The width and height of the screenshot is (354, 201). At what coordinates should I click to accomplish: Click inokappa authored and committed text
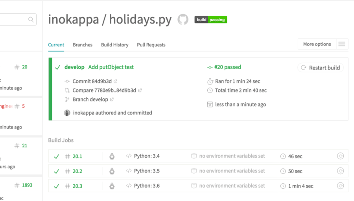click(x=112, y=113)
